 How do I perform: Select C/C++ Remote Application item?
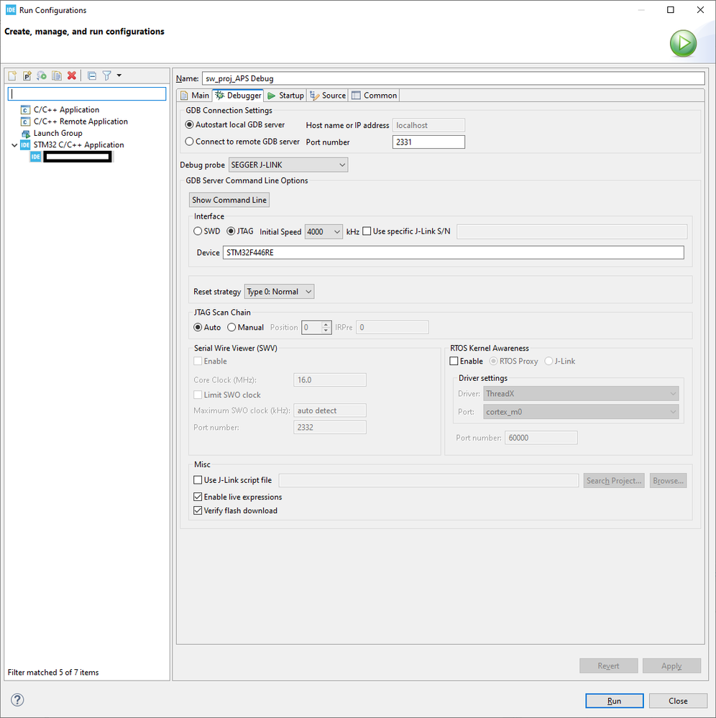coord(81,121)
